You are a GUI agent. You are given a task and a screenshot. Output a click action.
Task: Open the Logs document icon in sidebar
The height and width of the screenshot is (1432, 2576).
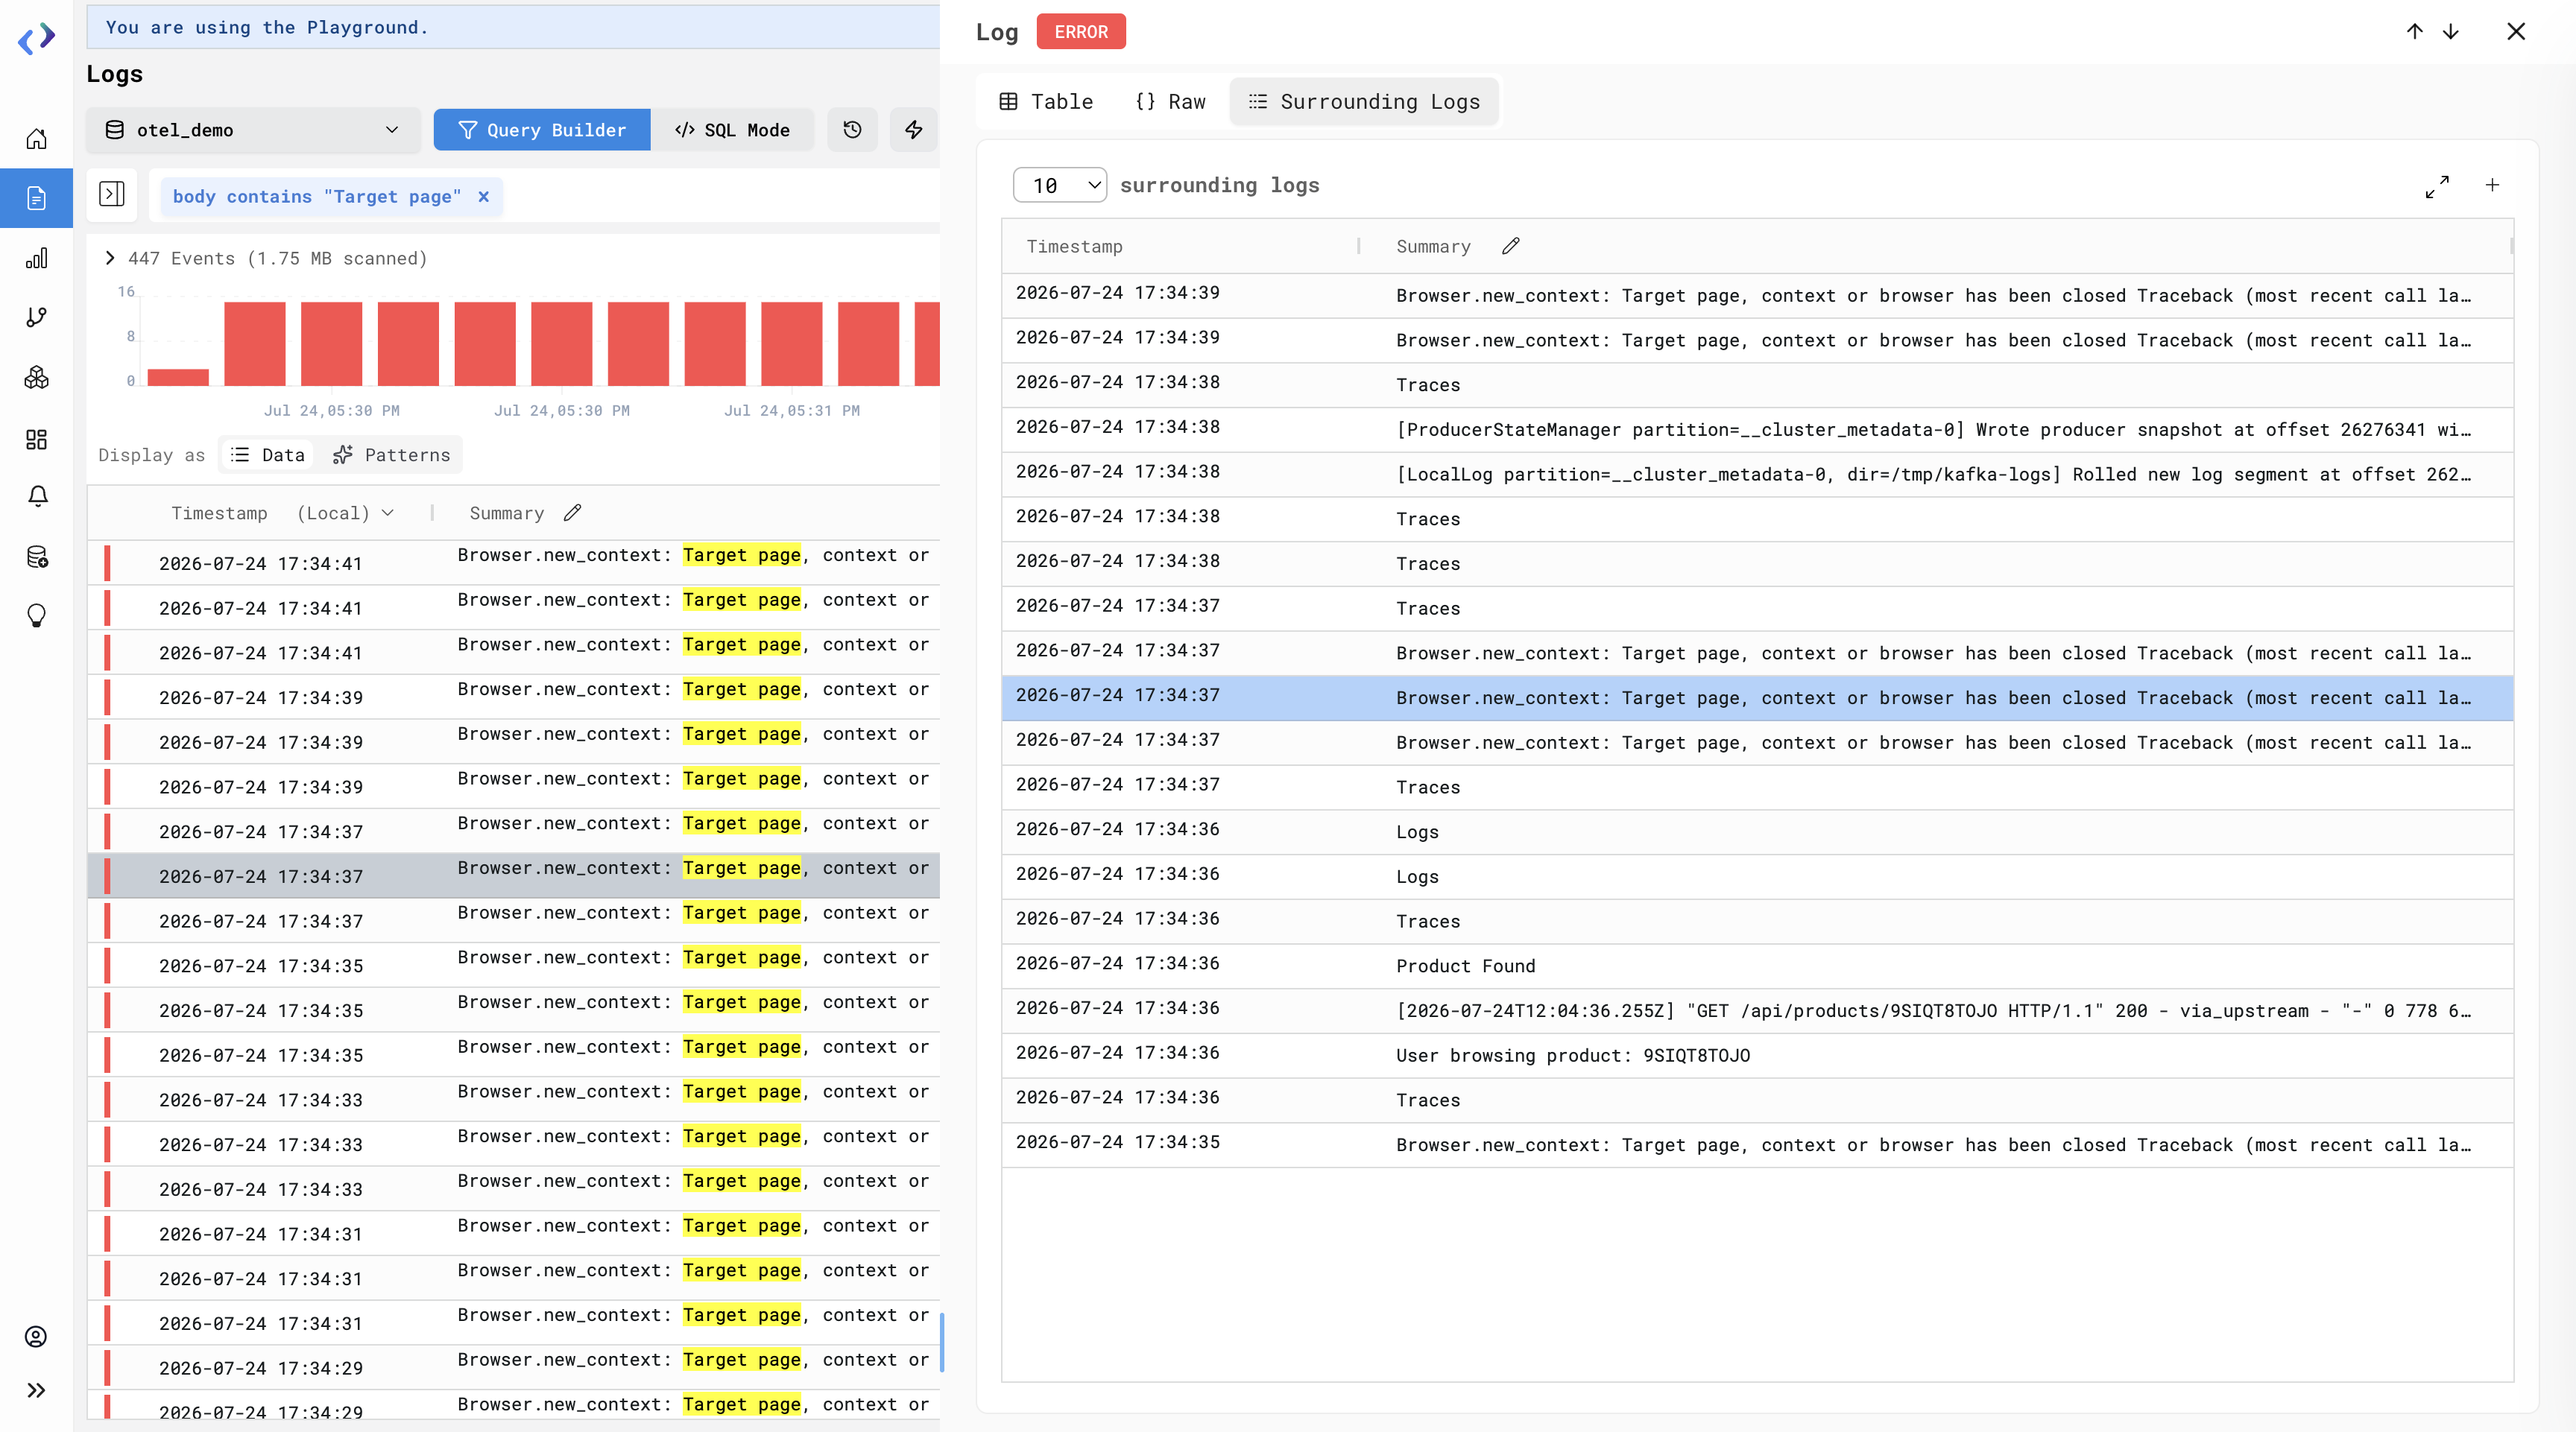[36, 198]
